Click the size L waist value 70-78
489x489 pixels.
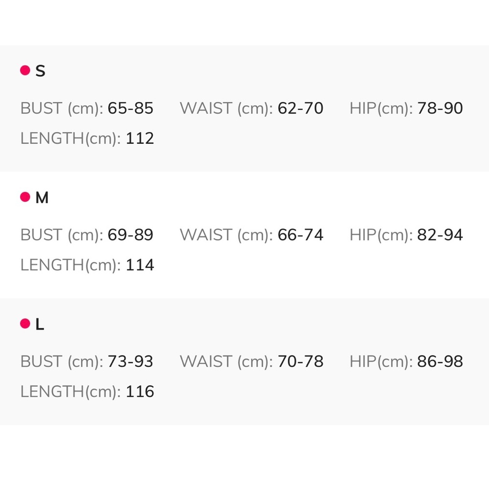click(300, 362)
